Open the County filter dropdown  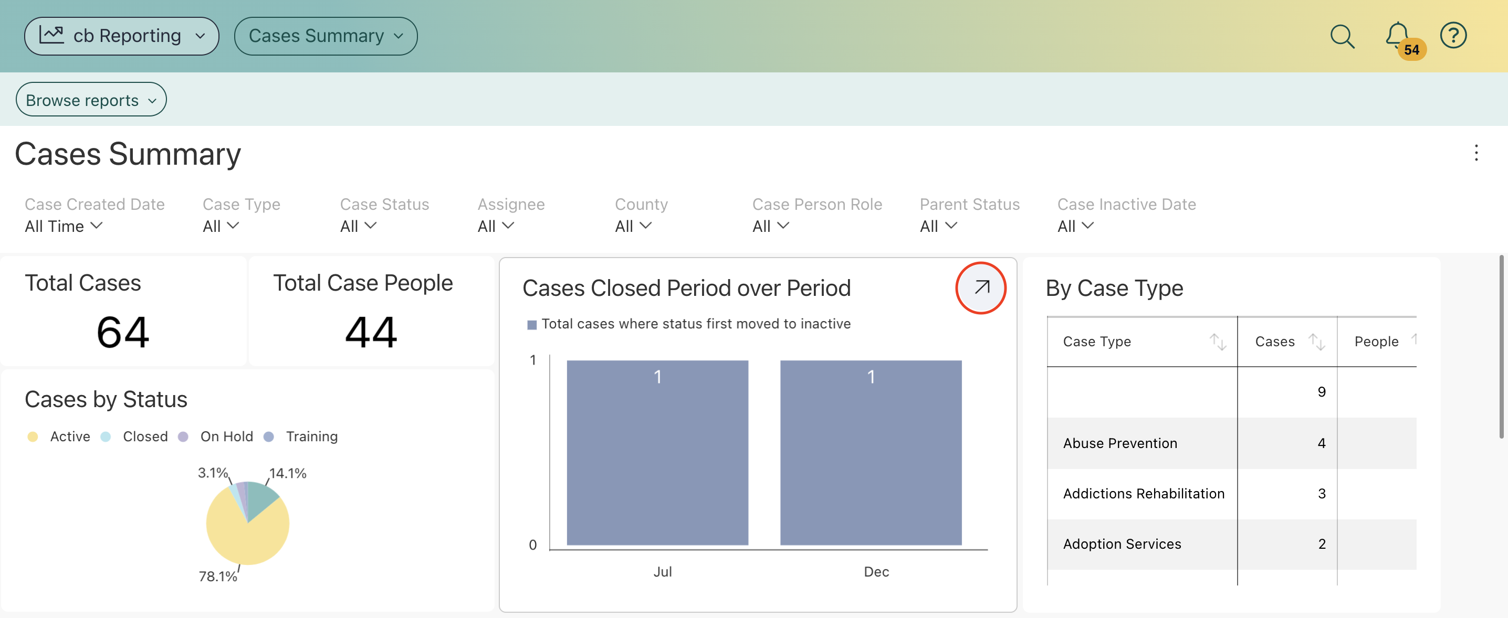(633, 226)
